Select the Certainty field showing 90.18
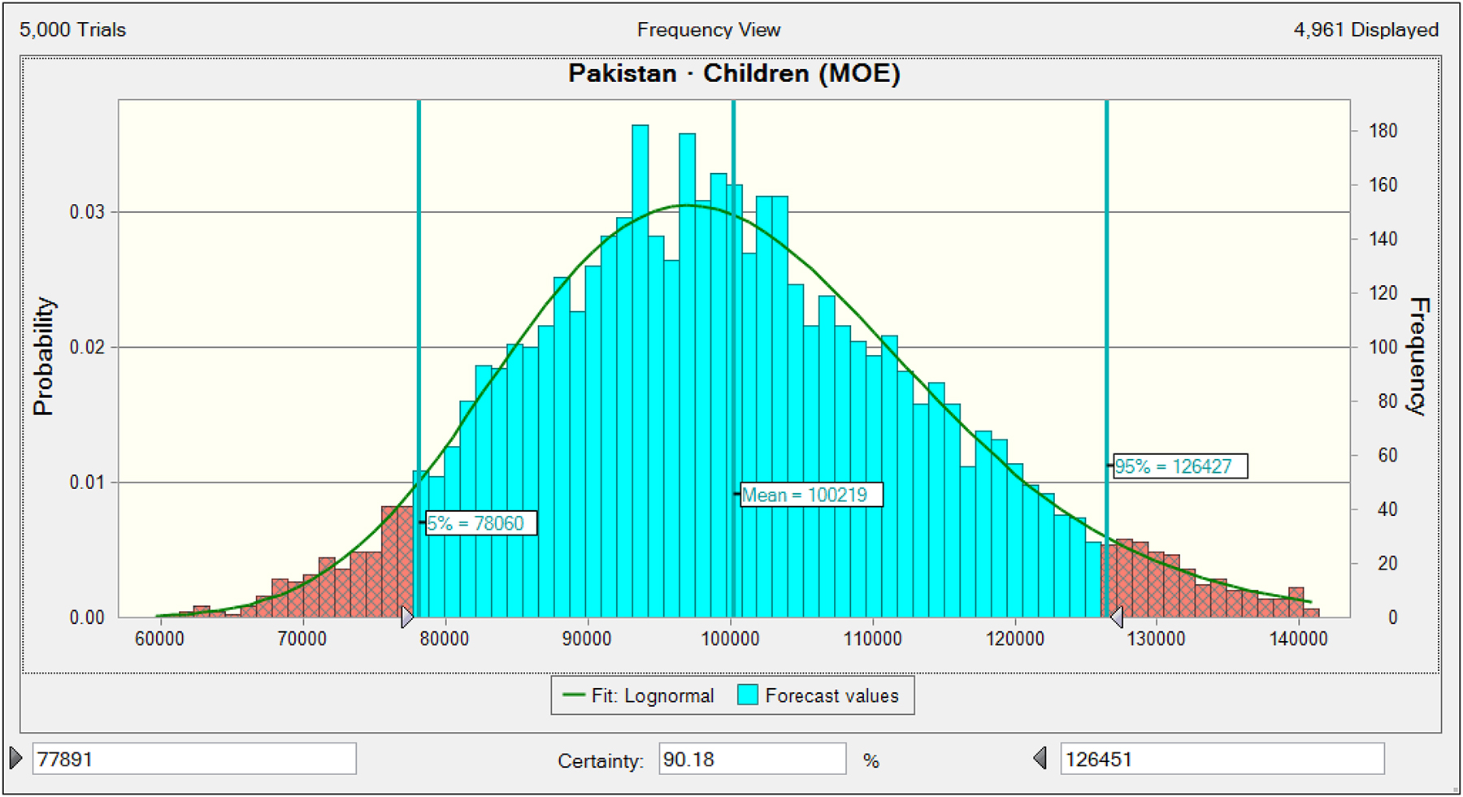The height and width of the screenshot is (797, 1463). pos(751,759)
